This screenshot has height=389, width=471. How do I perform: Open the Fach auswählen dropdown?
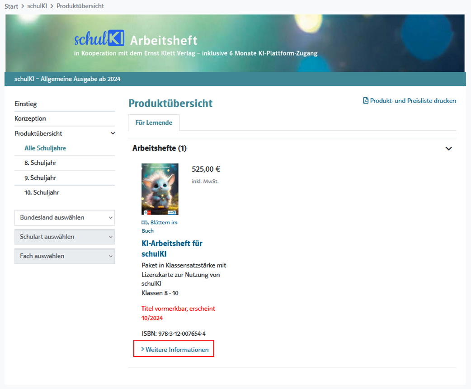[x=65, y=256]
